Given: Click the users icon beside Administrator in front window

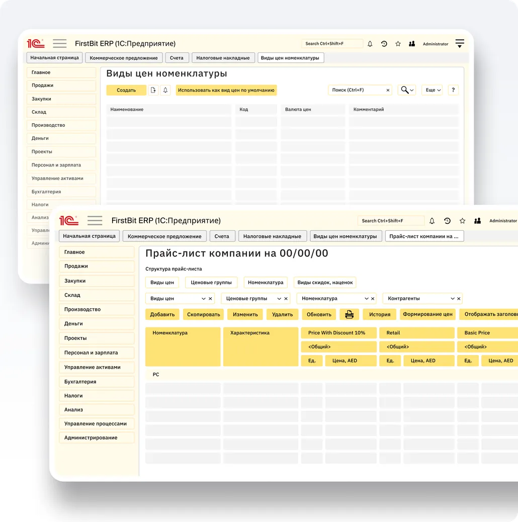Looking at the screenshot, I should [x=477, y=221].
